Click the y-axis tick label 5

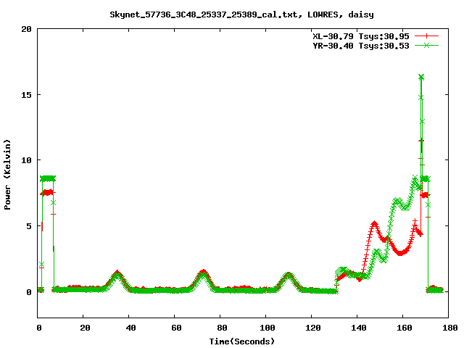pyautogui.click(x=29, y=226)
